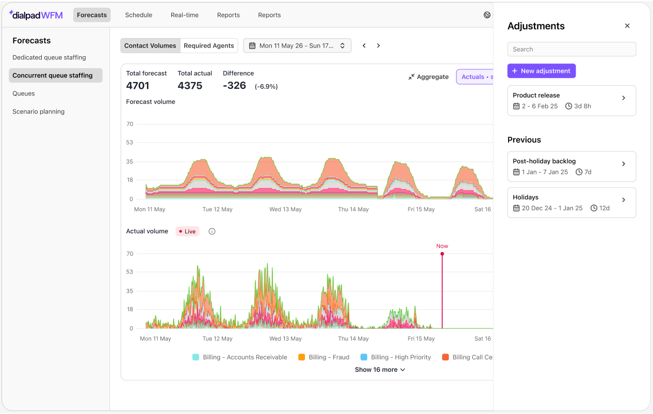Open the Product release adjustment card
The height and width of the screenshot is (414, 653).
click(572, 101)
